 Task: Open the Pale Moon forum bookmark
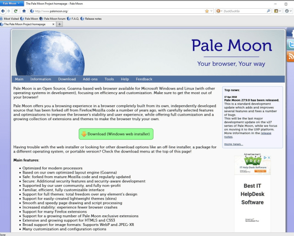(x=52, y=19)
